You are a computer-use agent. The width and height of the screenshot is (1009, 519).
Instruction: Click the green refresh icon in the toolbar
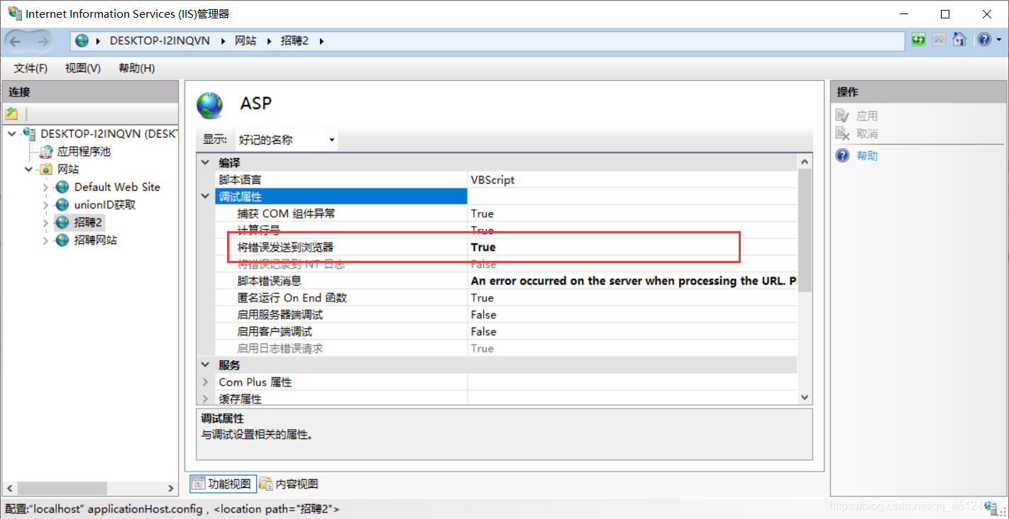pyautogui.click(x=918, y=40)
